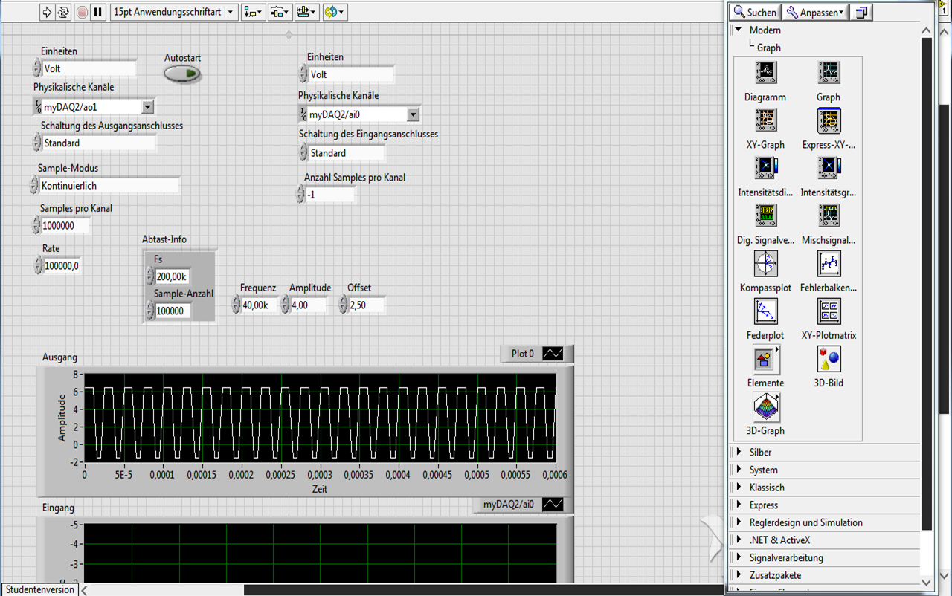This screenshot has width=952, height=596.
Task: Select the XY-Graph palette icon
Action: point(765,120)
